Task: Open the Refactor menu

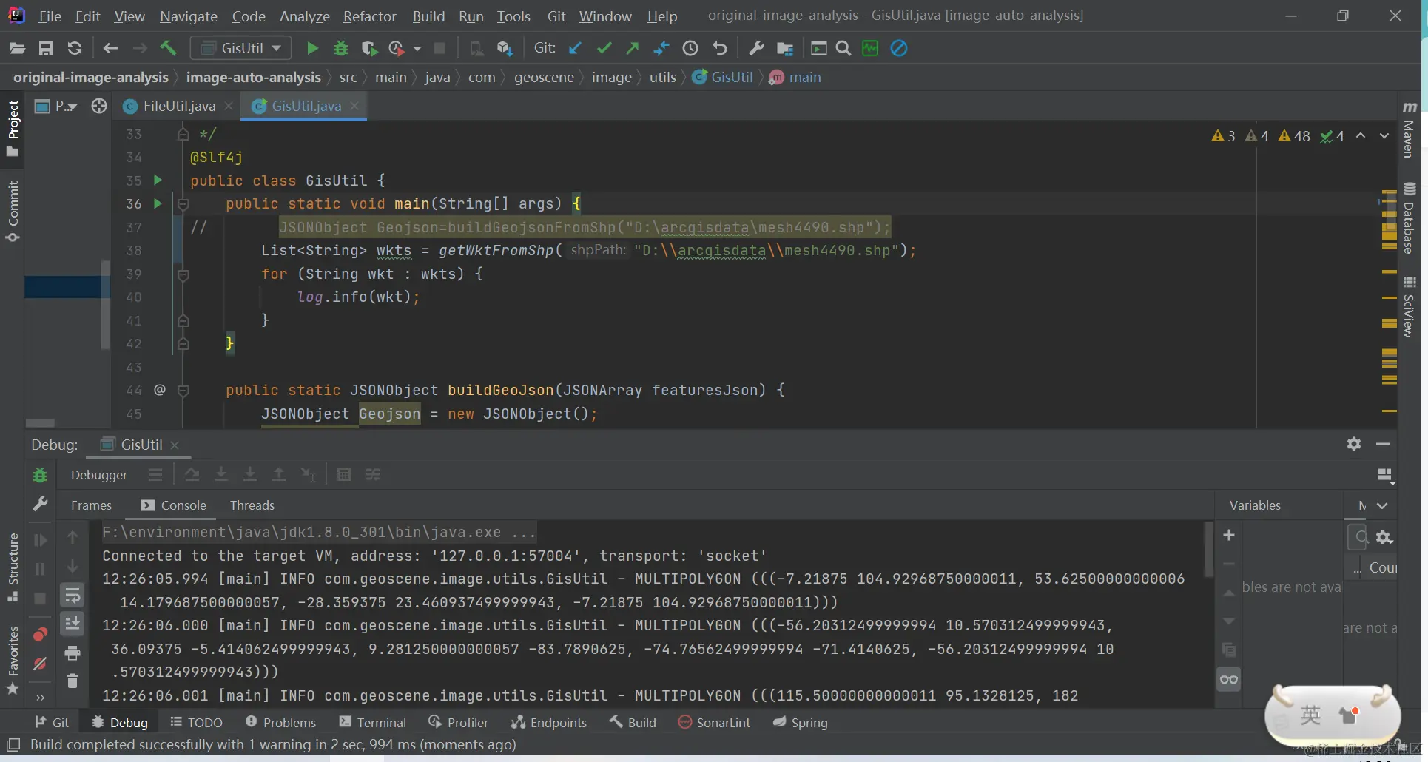Action: coord(369,16)
